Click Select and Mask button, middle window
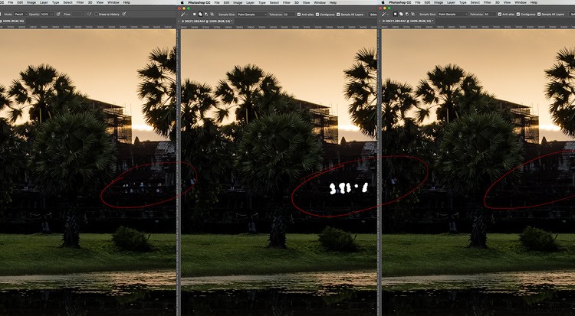 click(x=373, y=15)
